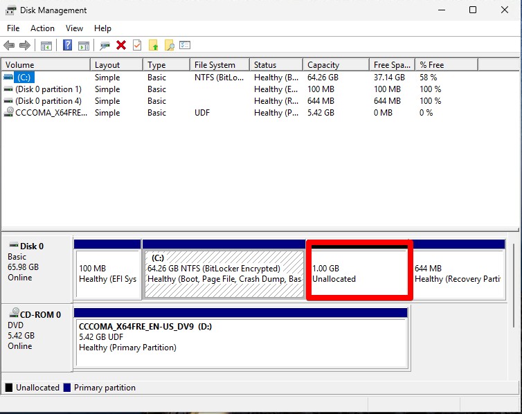The image size is (522, 414).
Task: Click the yellow folder with green arrow icon
Action: tap(154, 45)
